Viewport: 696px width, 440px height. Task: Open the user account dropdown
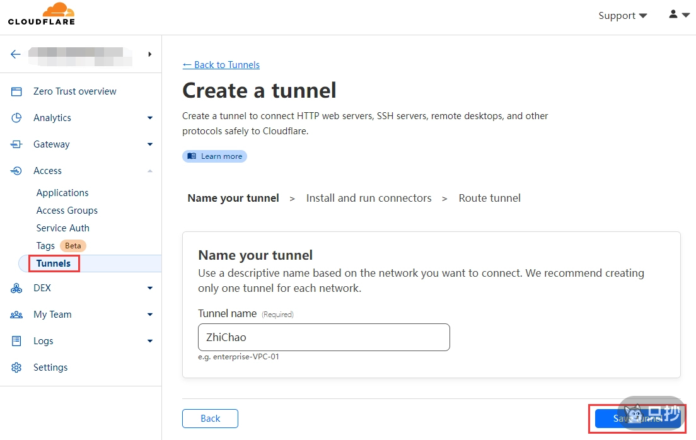[x=679, y=14]
